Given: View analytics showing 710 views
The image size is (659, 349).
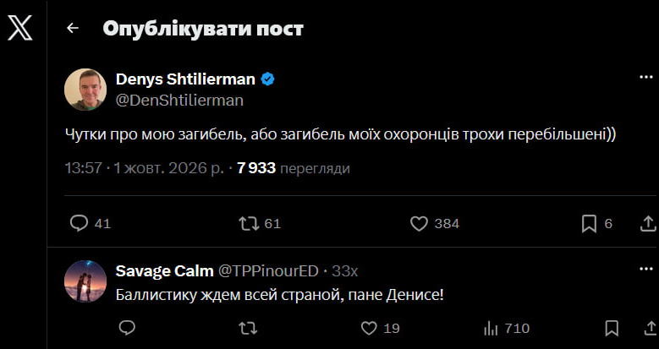Looking at the screenshot, I should pyautogui.click(x=507, y=329).
